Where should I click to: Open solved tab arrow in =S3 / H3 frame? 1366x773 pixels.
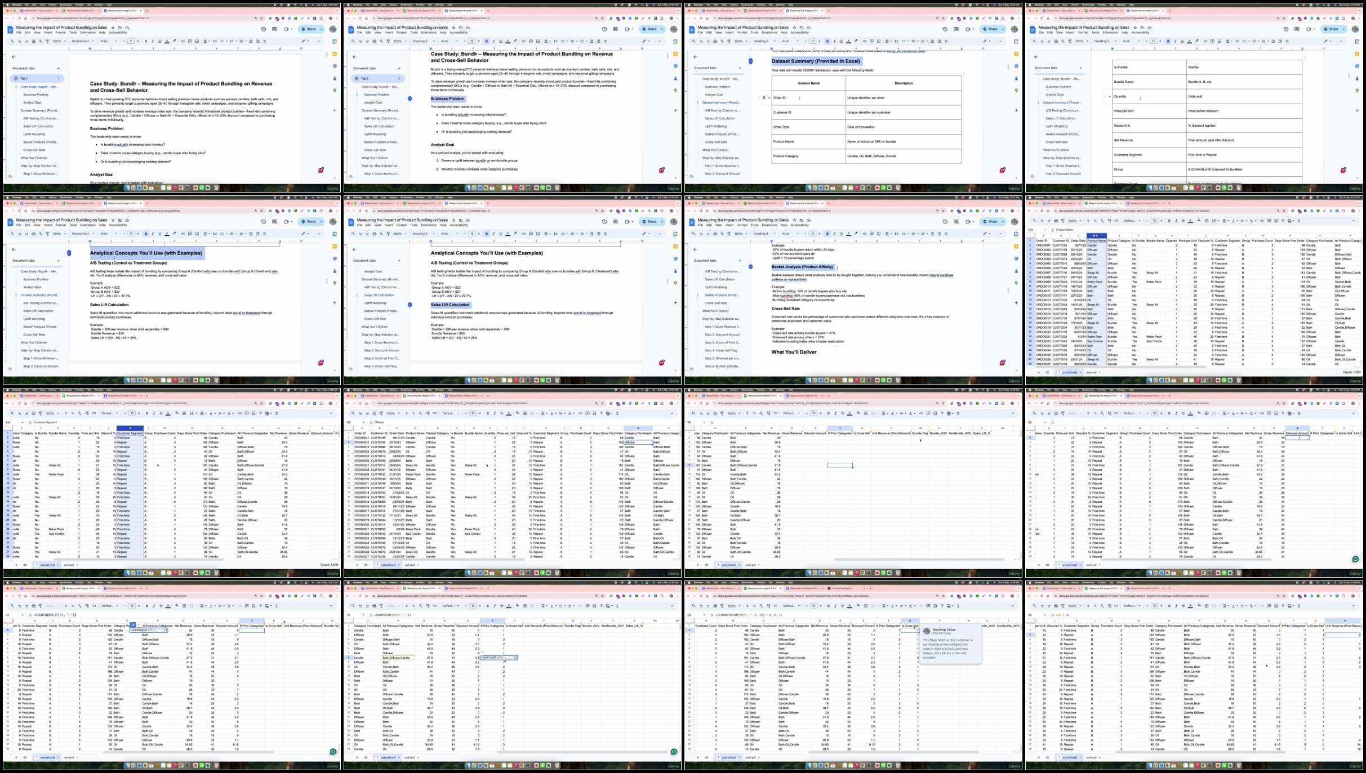pyautogui.click(x=1101, y=757)
